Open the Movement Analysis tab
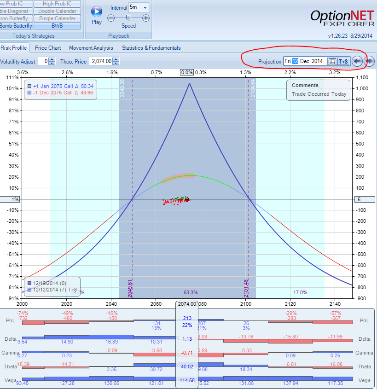Image resolution: width=377 pixels, height=390 pixels. pos(91,48)
